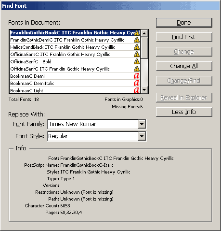Click the Find First button

pyautogui.click(x=184, y=37)
